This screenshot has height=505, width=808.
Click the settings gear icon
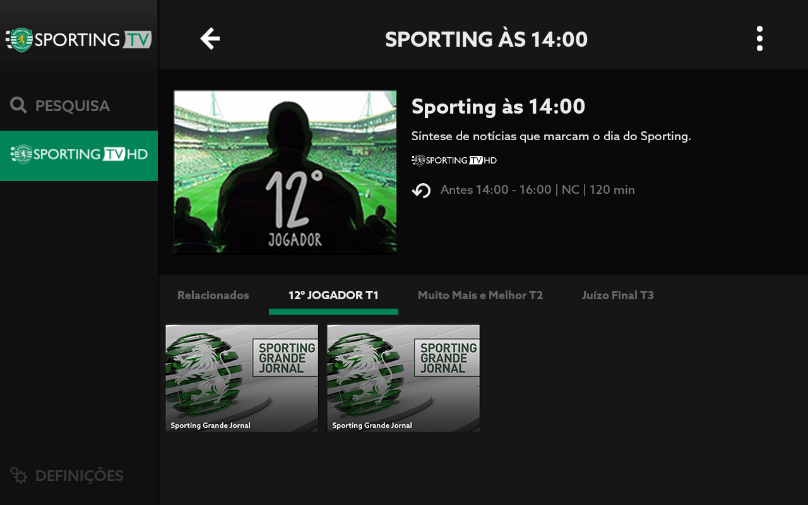[19, 475]
